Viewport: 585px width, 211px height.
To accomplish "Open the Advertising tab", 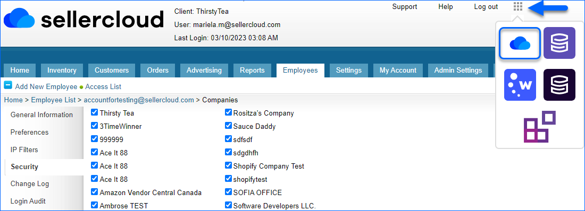I will (204, 71).
